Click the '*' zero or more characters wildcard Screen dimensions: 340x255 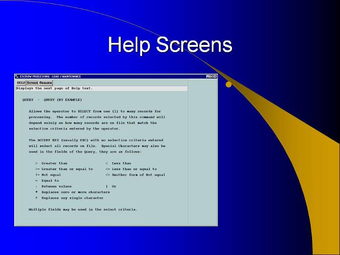point(36,192)
